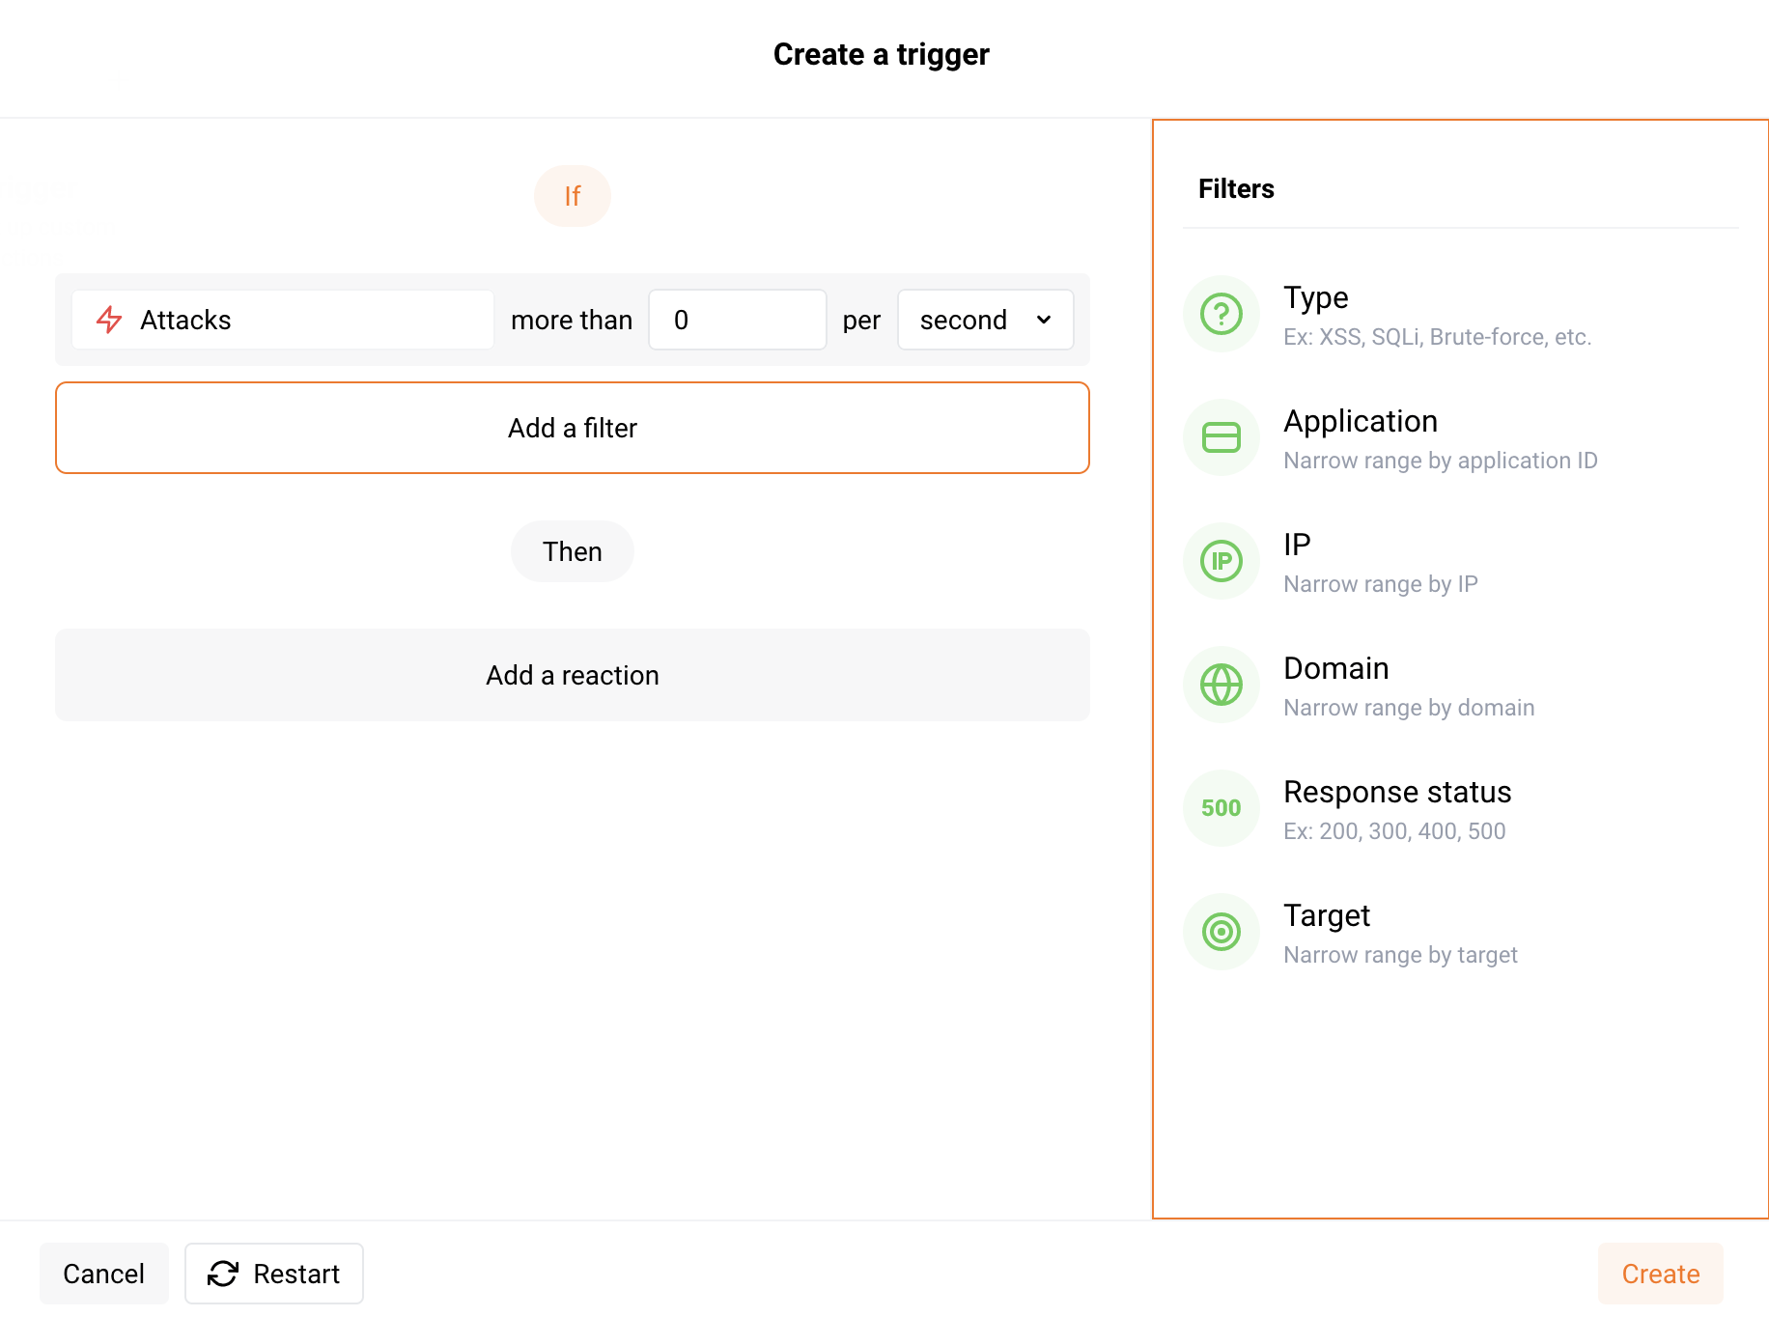Focus the attack count threshold input field
This screenshot has height=1317, width=1769.
[737, 320]
